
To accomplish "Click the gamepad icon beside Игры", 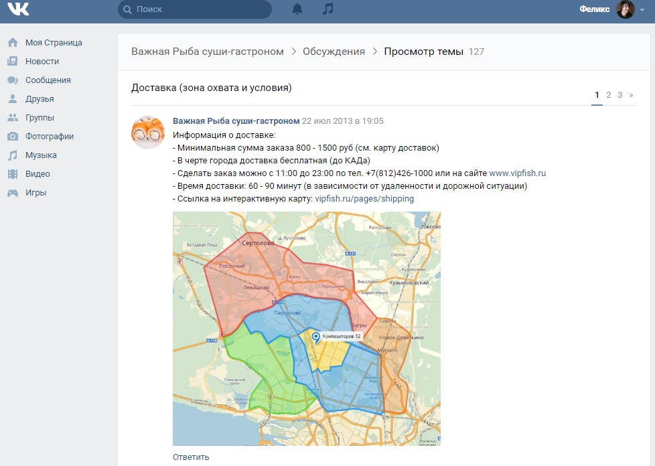I will click(x=13, y=193).
